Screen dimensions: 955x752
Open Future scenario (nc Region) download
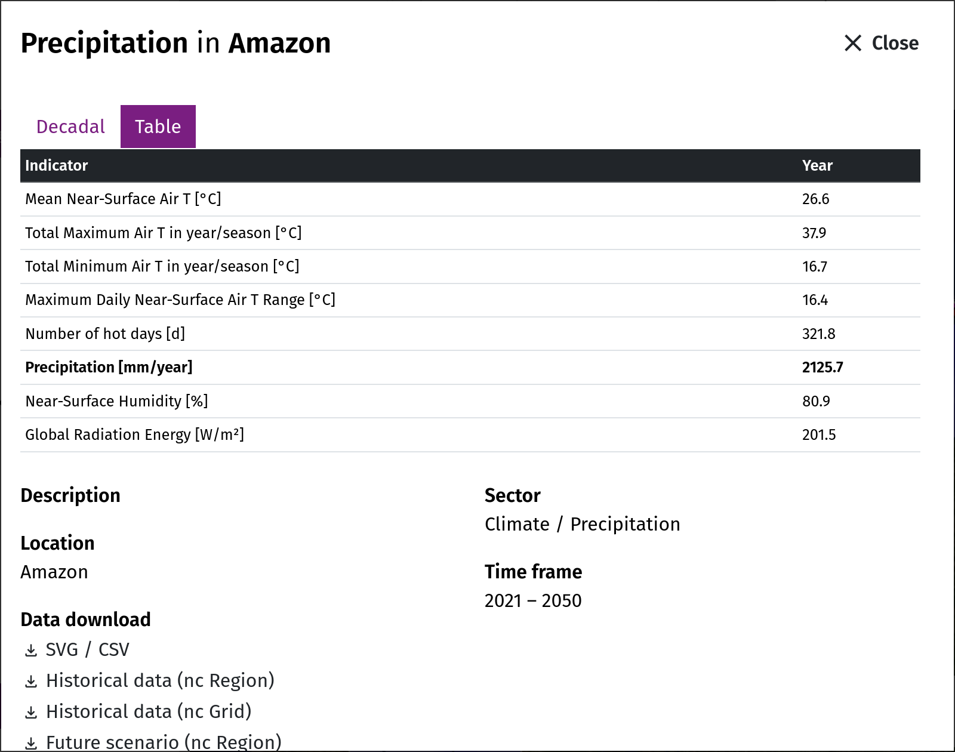click(164, 742)
